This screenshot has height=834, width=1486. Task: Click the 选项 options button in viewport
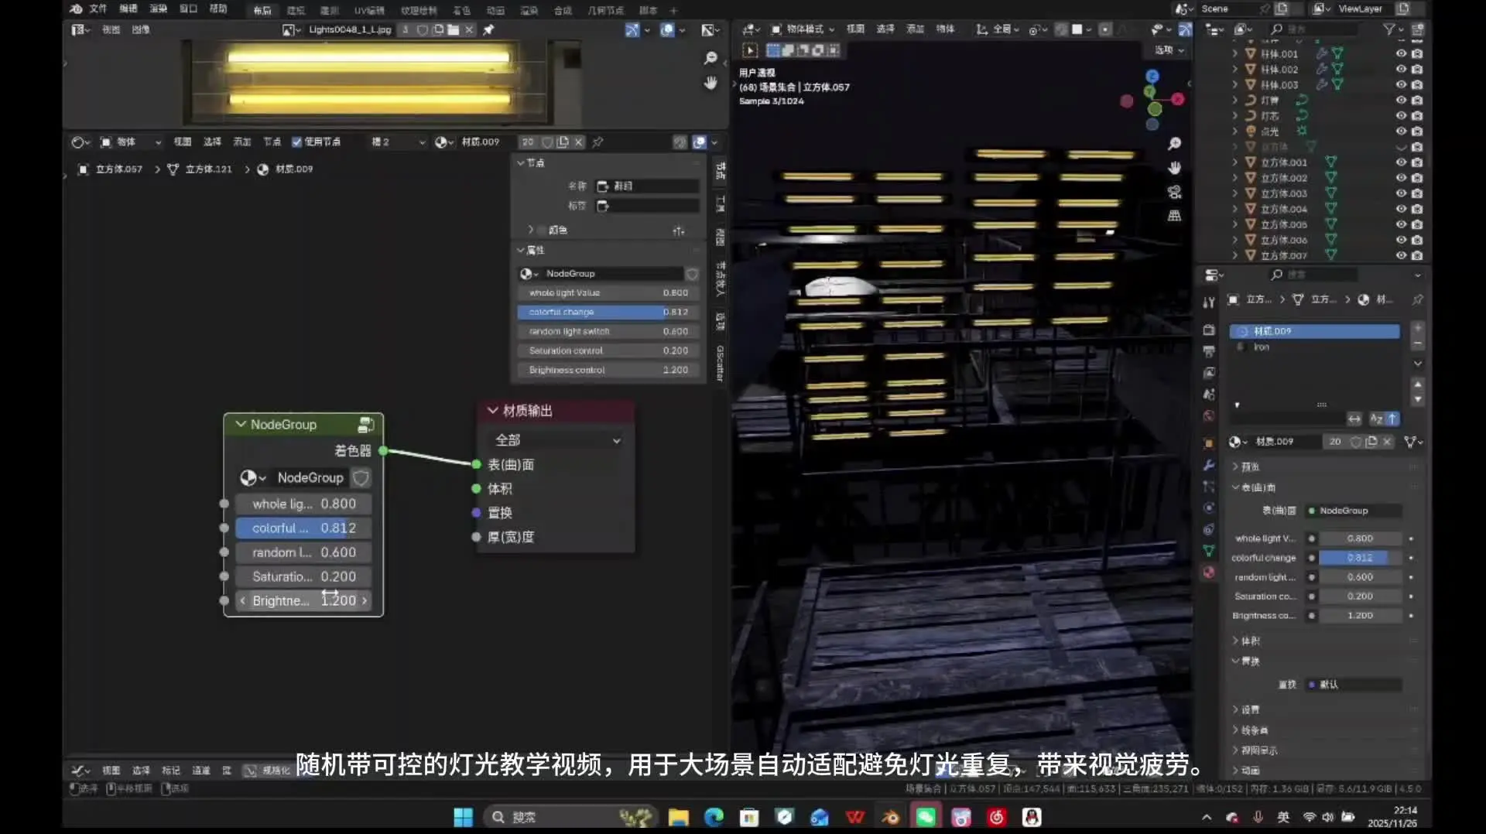coord(1169,50)
